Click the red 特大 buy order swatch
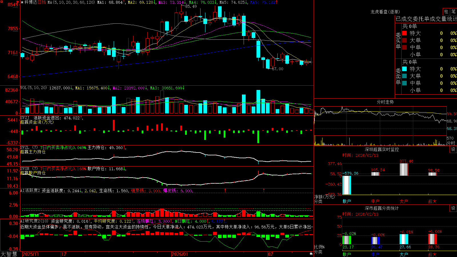Viewport: 457px width, 257px height. click(404, 33)
